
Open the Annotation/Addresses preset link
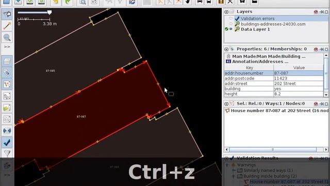tap(260, 61)
